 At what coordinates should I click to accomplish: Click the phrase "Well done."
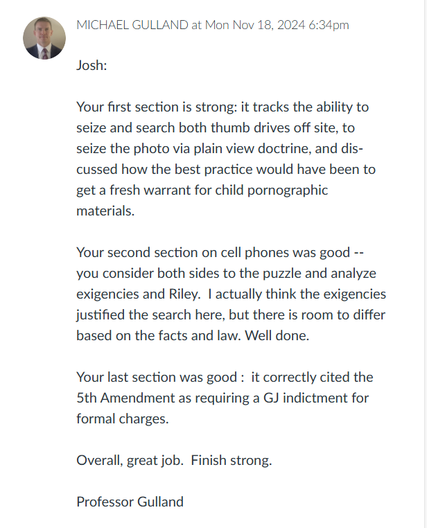277,336
